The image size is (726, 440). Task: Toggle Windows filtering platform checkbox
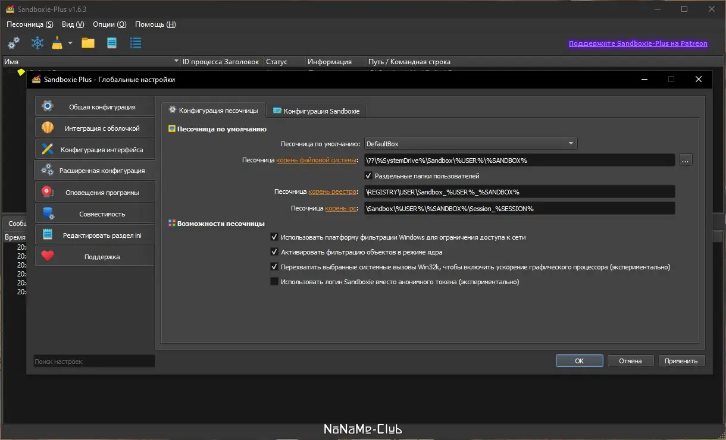tap(398, 237)
